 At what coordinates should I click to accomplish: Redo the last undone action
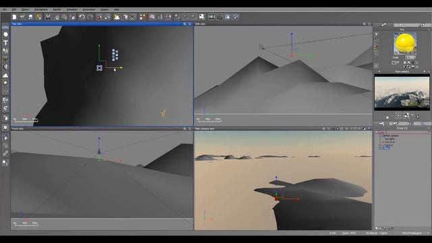click(x=90, y=17)
